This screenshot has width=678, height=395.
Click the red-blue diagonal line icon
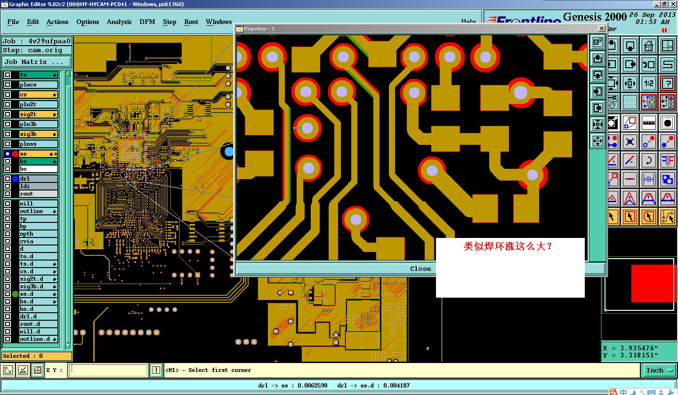coord(630,160)
